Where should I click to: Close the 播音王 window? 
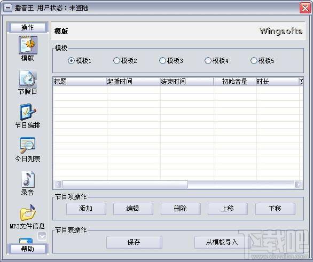[305, 8]
